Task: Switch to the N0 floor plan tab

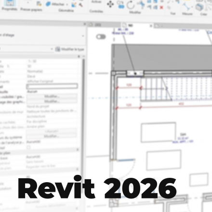Action: (131, 26)
